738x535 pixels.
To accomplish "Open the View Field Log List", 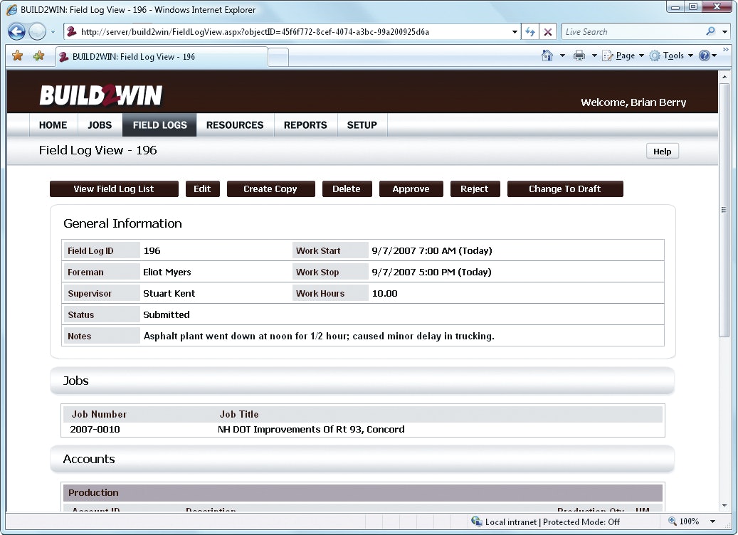I will (114, 189).
